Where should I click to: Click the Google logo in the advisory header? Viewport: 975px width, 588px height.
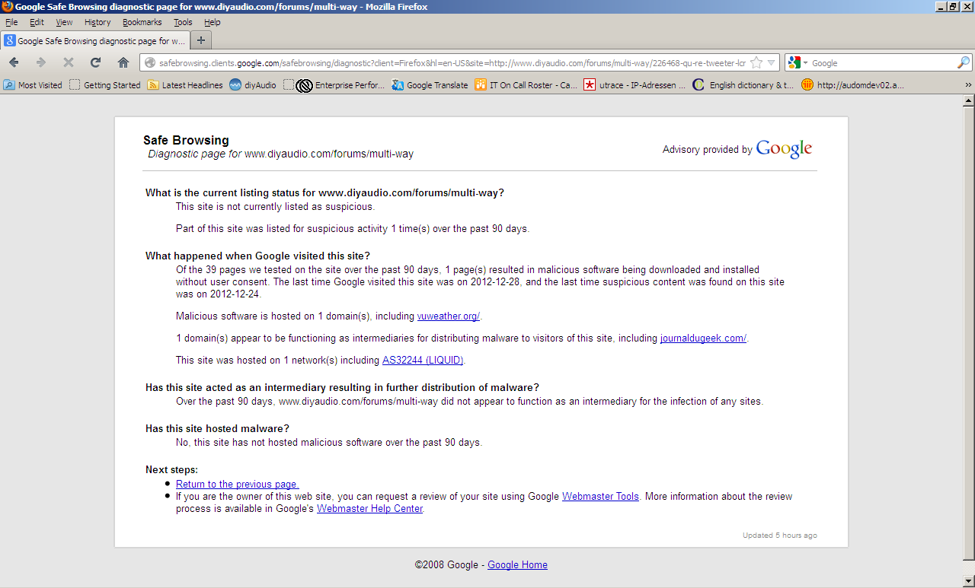[x=784, y=149]
